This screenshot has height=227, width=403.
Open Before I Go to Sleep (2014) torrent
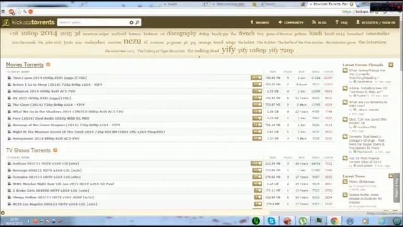coord(57,84)
